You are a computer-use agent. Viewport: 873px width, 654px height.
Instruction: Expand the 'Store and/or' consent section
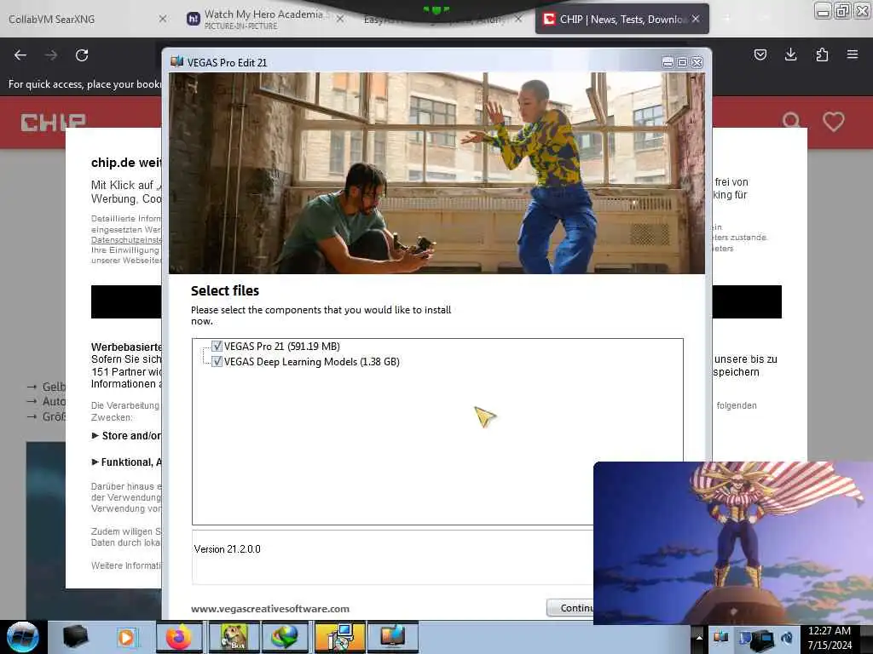(126, 435)
